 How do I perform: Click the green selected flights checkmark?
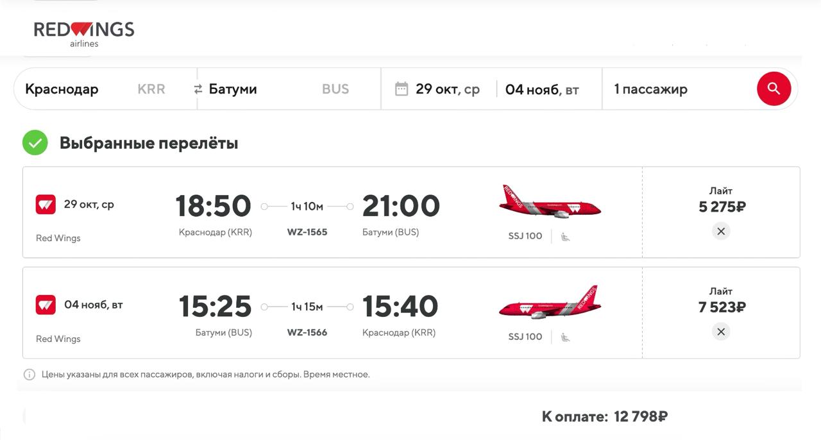[x=35, y=142]
